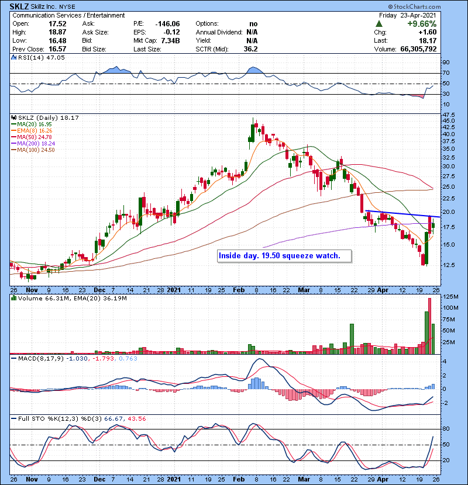Click the blue descending trendline near 20.0
The height and width of the screenshot is (485, 468).
pos(402,214)
